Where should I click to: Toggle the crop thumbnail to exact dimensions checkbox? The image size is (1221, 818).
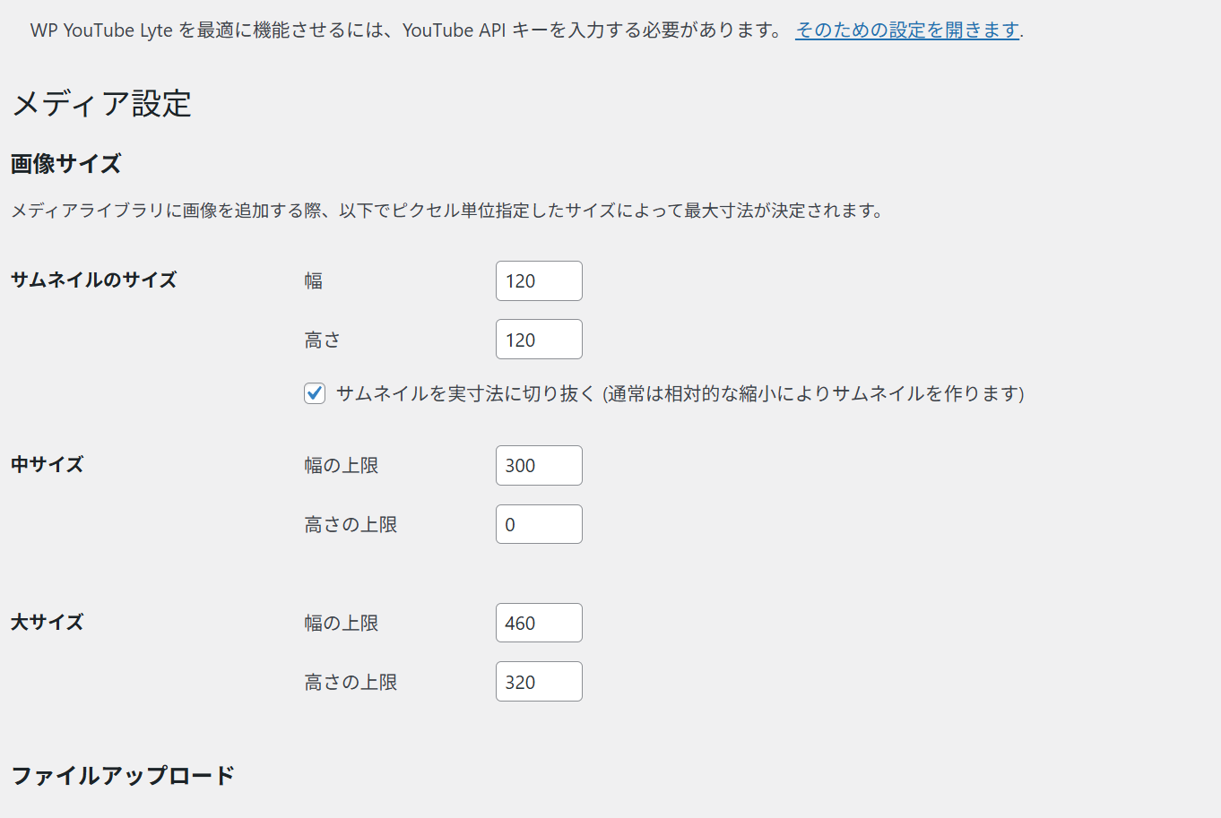coord(315,393)
